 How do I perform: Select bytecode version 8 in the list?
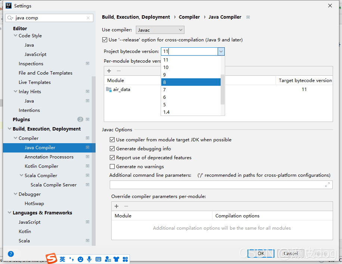point(191,82)
